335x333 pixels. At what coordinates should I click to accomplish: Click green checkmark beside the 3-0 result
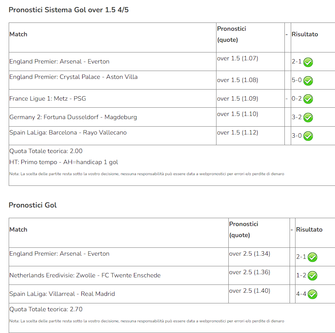click(308, 136)
